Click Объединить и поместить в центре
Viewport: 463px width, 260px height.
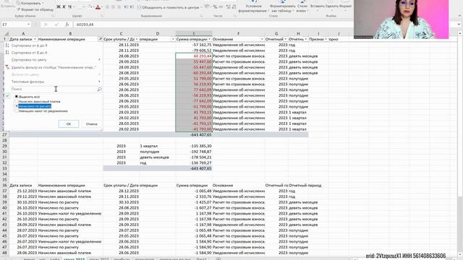click(x=169, y=7)
